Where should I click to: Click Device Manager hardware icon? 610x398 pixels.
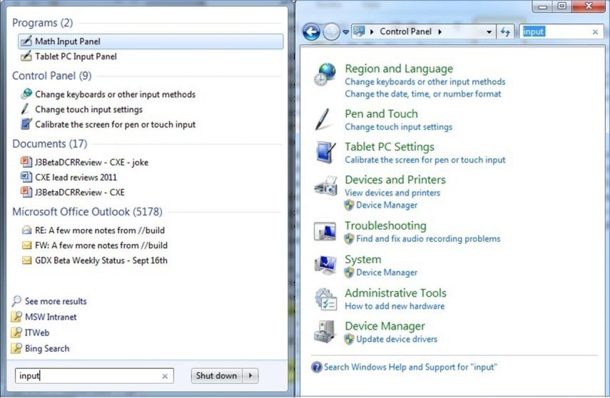coord(325,332)
